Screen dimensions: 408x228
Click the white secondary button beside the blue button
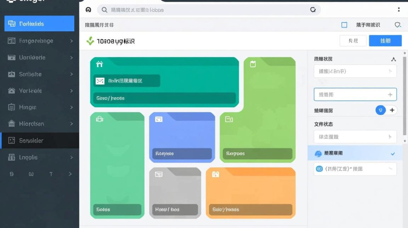353,40
